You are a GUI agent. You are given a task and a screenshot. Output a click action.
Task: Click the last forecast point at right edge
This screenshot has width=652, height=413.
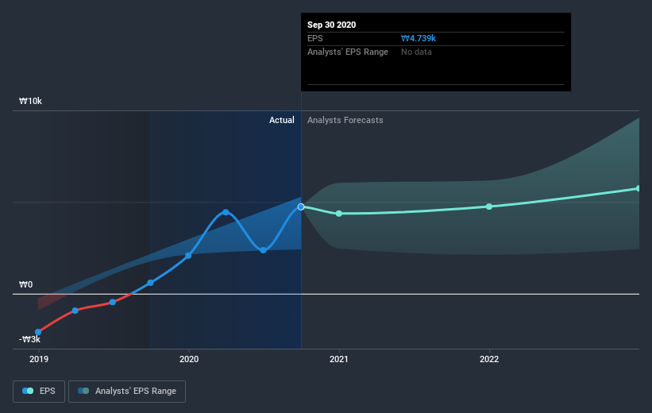point(638,188)
